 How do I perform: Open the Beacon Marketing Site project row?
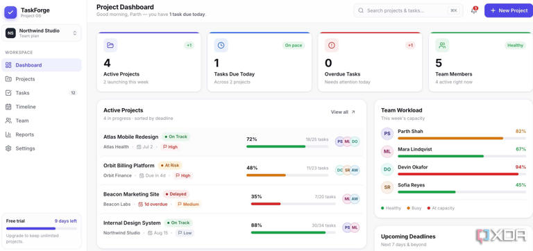[232, 200]
